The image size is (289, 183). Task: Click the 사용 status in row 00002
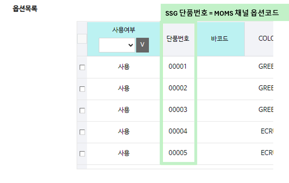(124, 88)
